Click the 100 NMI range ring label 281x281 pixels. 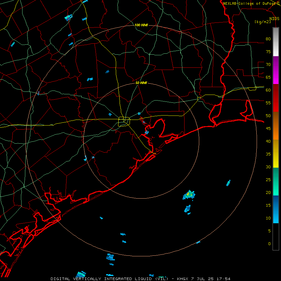(141, 25)
